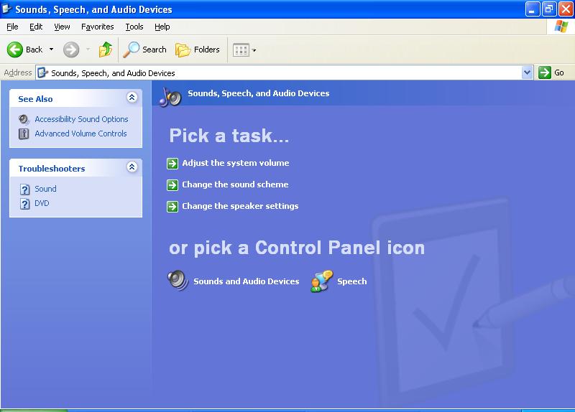The width and height of the screenshot is (575, 412).
Task: Click the Sound troubleshooter question icon
Action: click(x=24, y=189)
